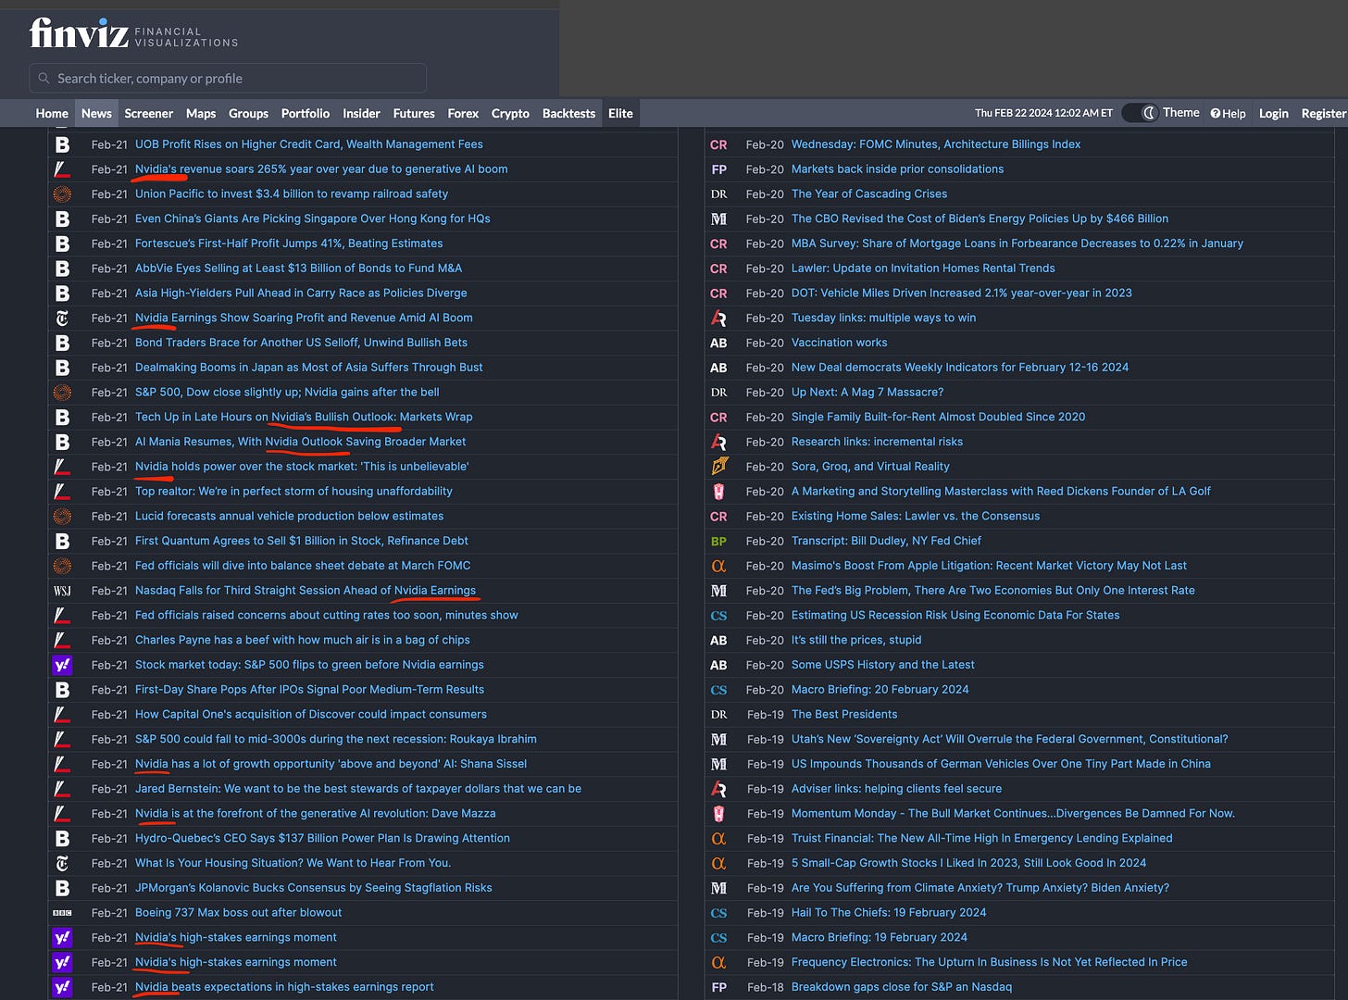The image size is (1348, 1000).
Task: Open Groups in the nav bar
Action: tap(248, 114)
